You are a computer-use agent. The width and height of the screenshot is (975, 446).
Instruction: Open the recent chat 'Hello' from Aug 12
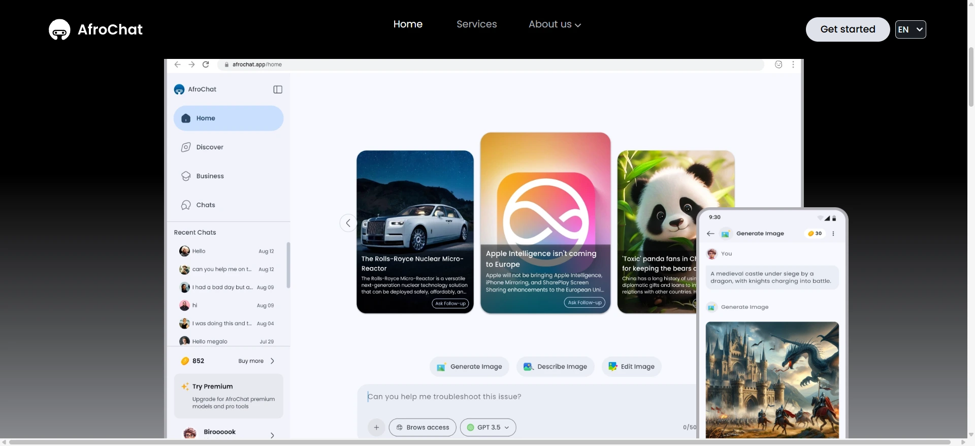click(x=227, y=251)
